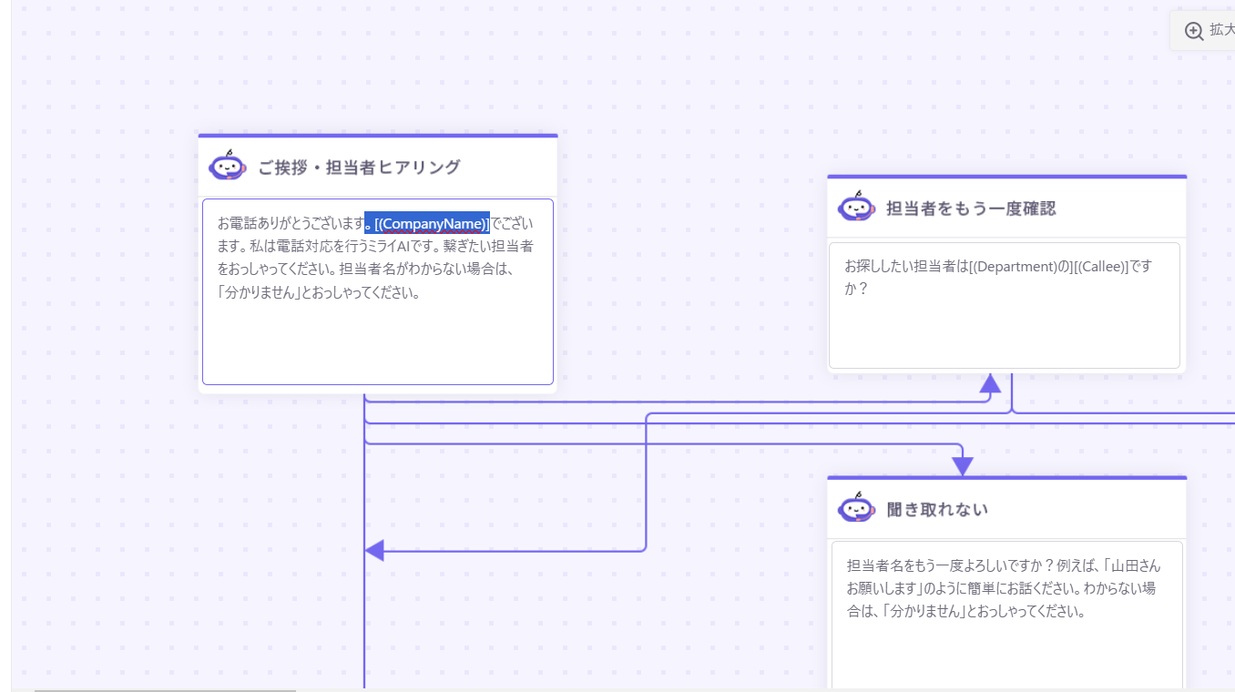Focus the 担当者をもう一度確認 message text box
The width and height of the screenshot is (1235, 692).
[x=1004, y=328]
